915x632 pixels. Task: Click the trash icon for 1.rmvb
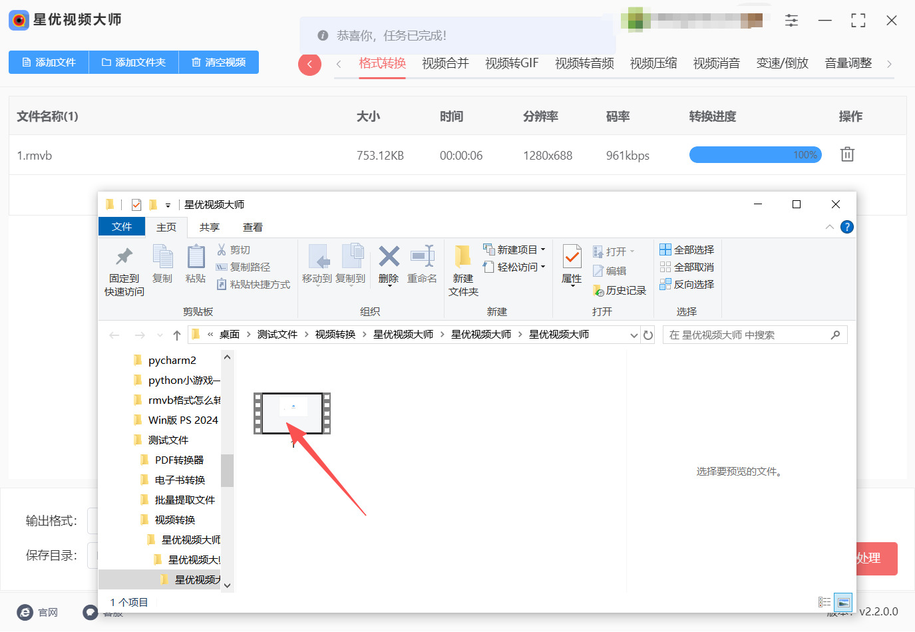(x=846, y=154)
